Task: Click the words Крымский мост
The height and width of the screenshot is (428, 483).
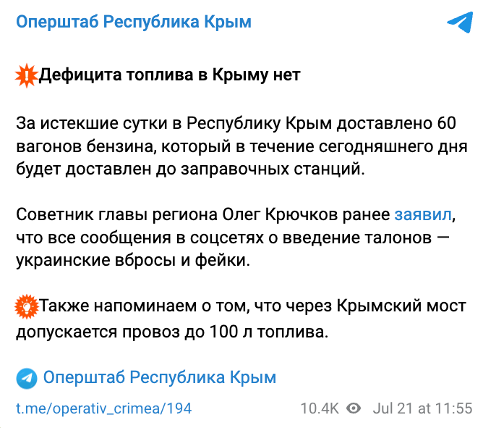Action: tap(401, 306)
